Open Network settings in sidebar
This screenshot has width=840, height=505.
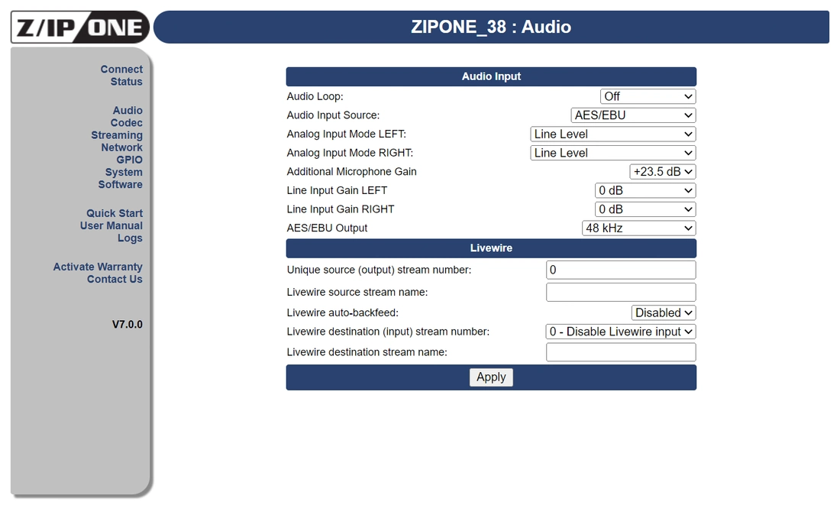[122, 147]
